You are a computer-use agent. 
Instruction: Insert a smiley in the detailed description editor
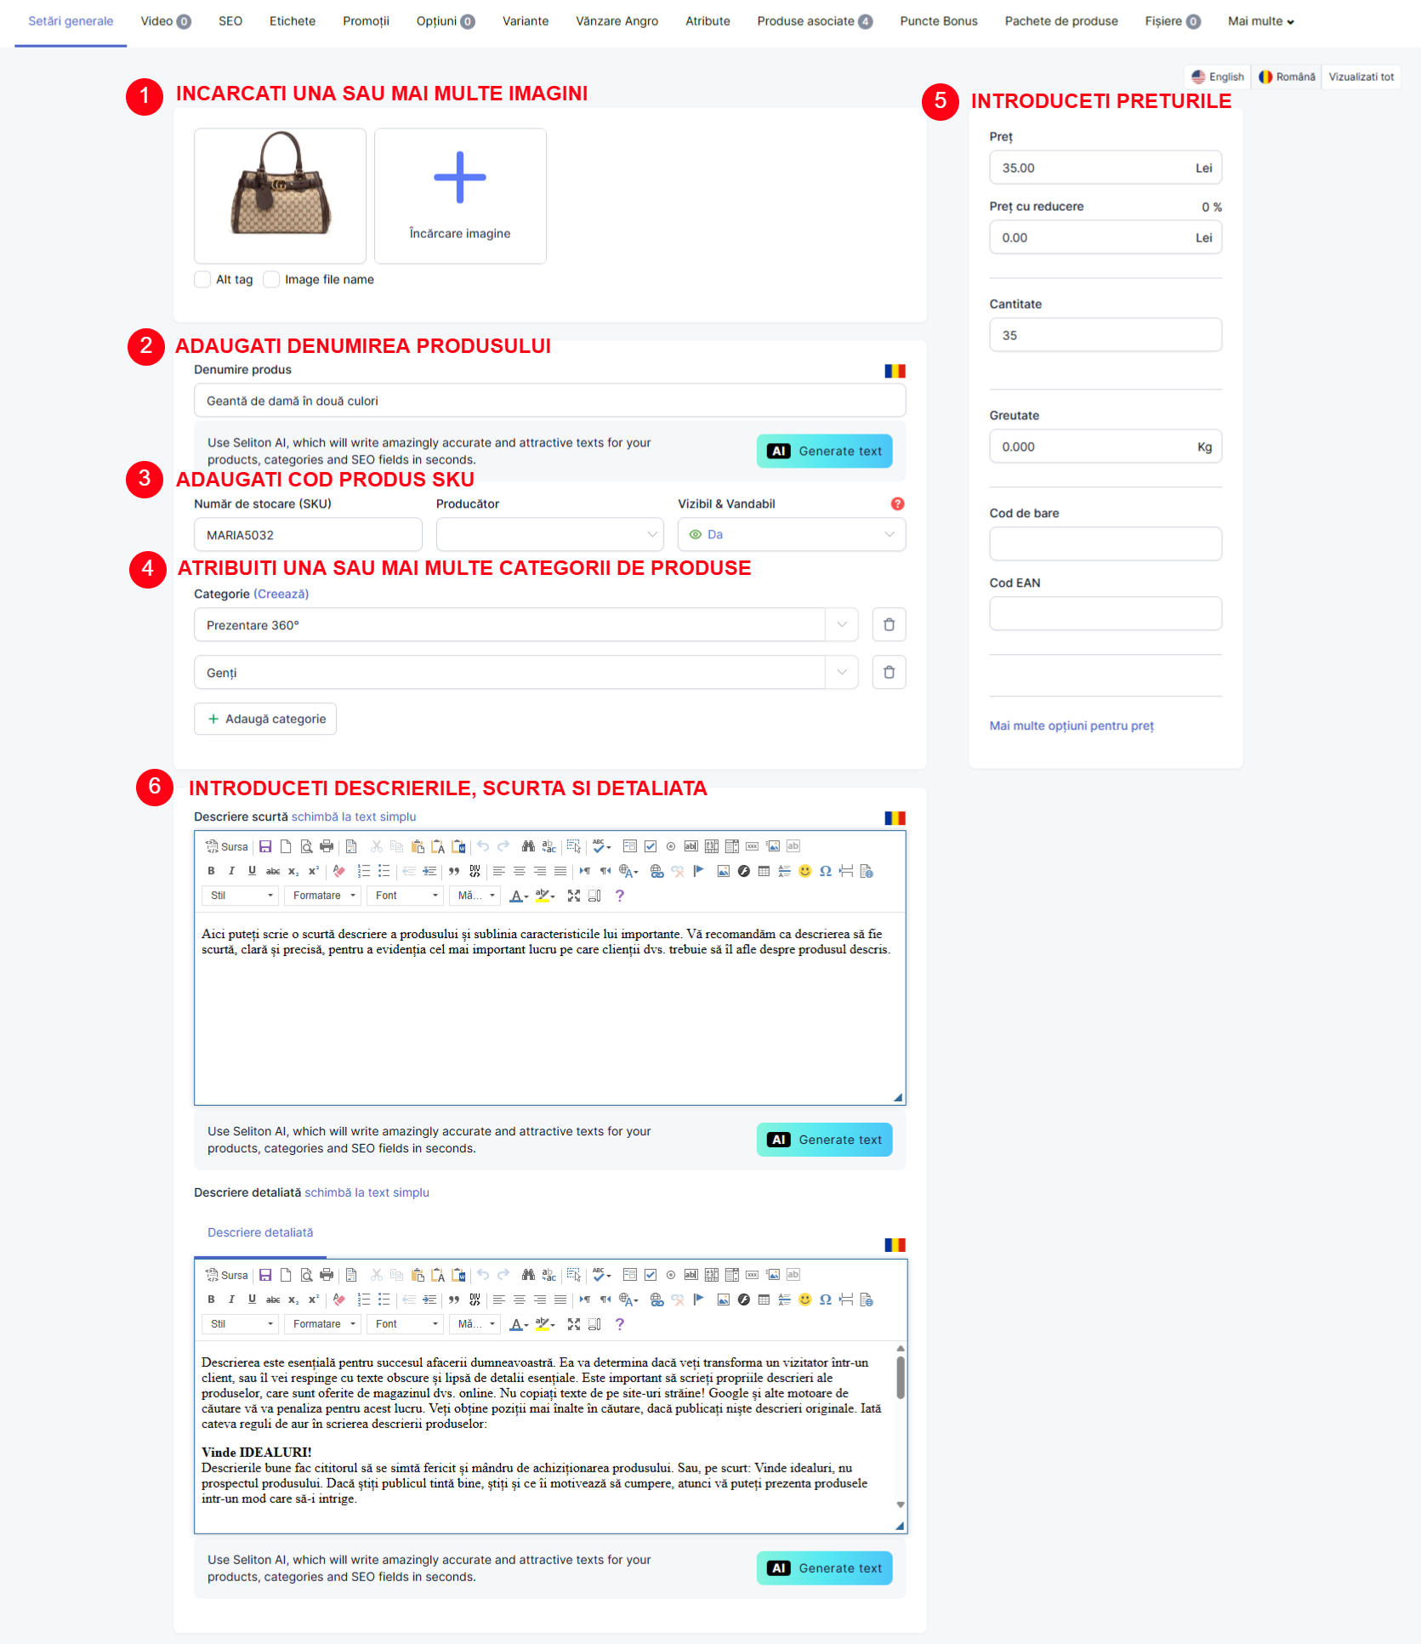804,1300
